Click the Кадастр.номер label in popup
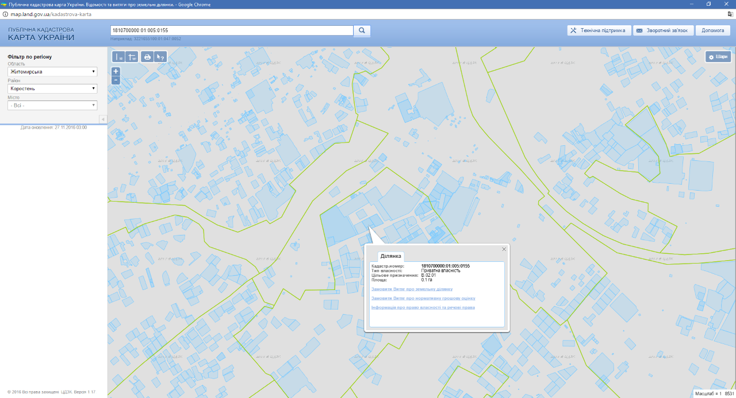Screen dimensions: 736x398 (388, 266)
